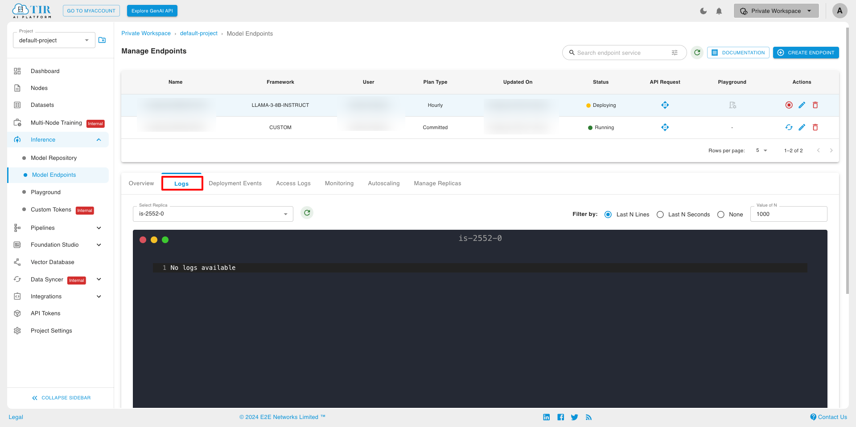Change rows per page dropdown
This screenshot has height=427, width=856.
[x=761, y=150]
